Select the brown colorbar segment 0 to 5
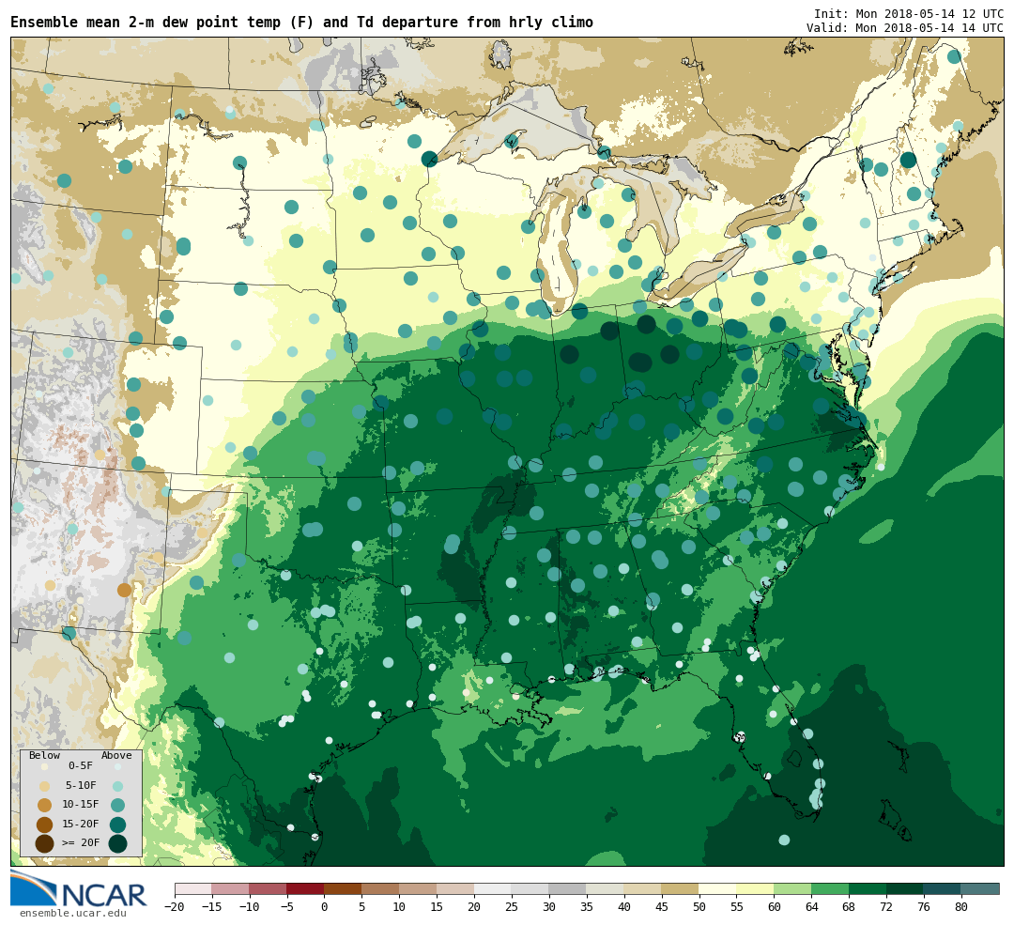 click(344, 888)
